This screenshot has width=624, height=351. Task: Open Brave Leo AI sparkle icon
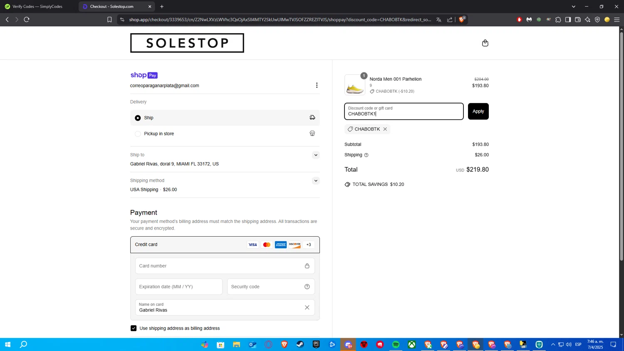point(587,20)
